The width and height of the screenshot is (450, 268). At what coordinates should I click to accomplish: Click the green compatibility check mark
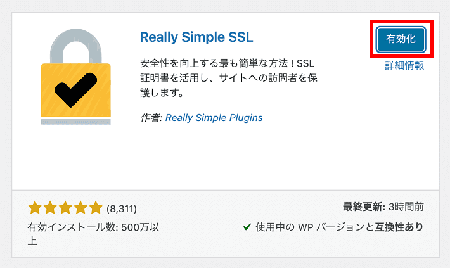click(247, 227)
